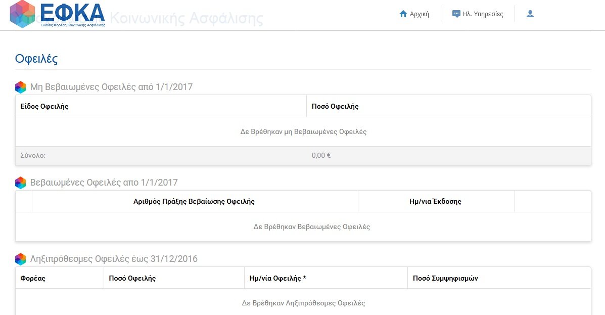Click hexagon icon next to Βεβαιωμένες Οφειλές απο 1/1/2017
Screen dimensions: 605x315
[x=20, y=183]
